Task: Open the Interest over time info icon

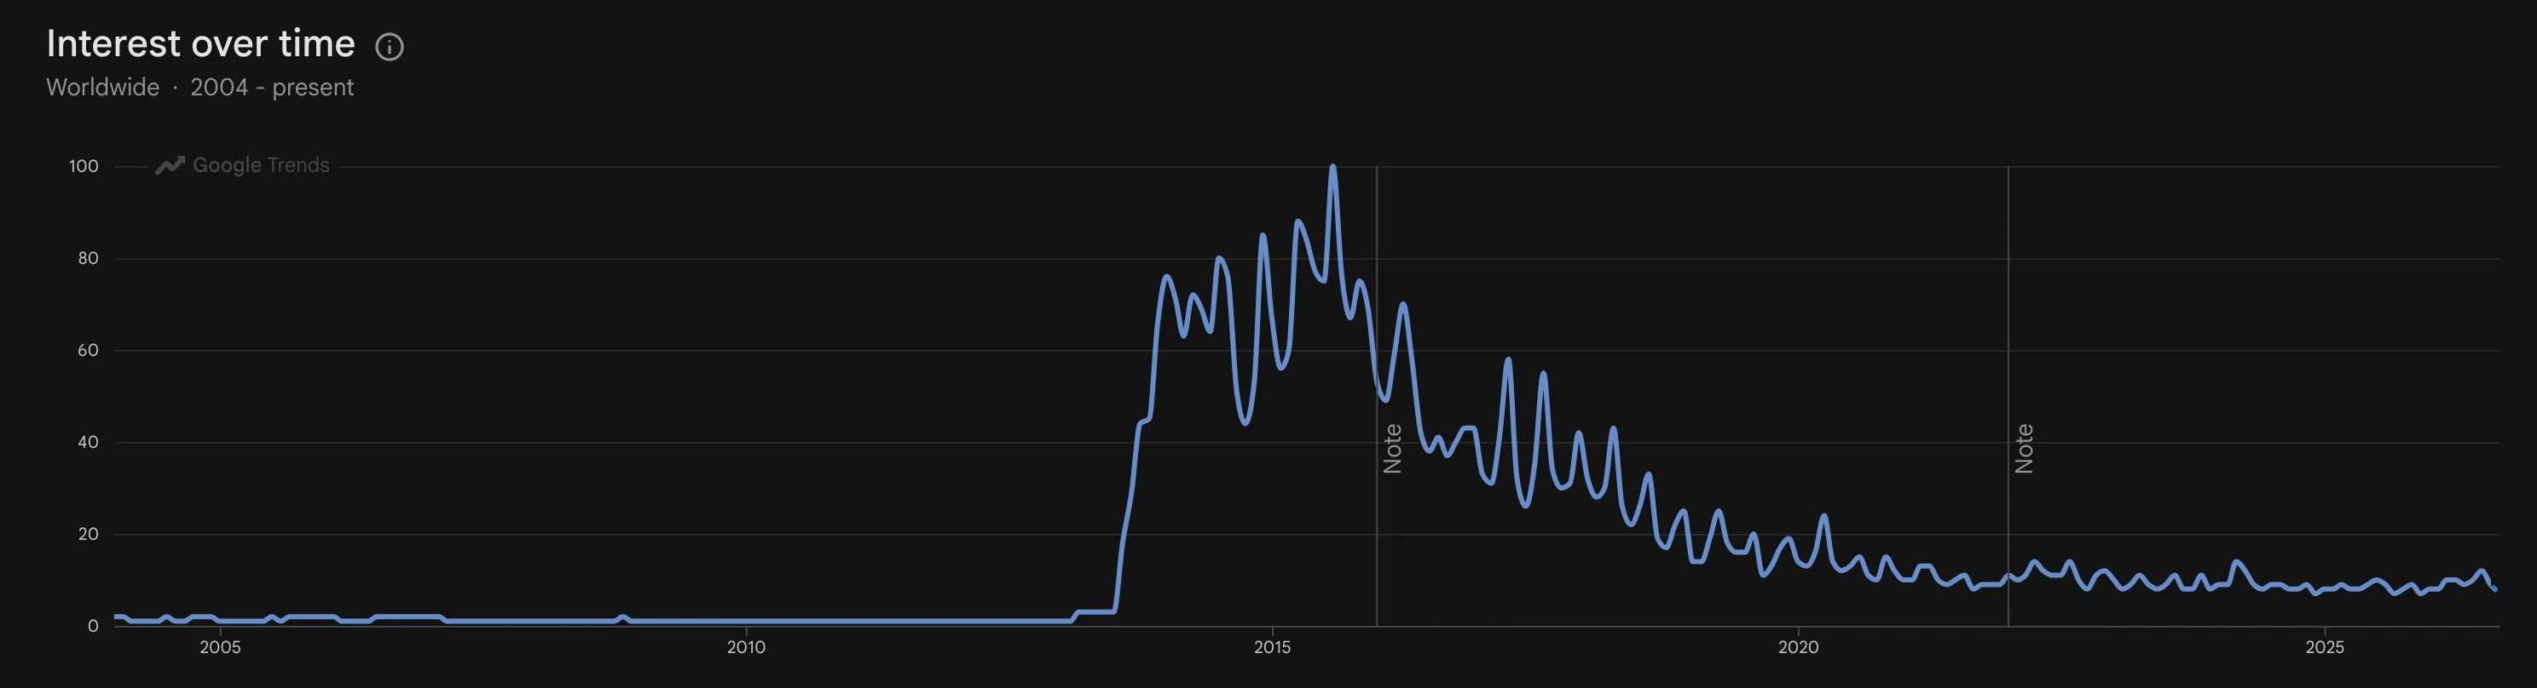Action: (389, 46)
